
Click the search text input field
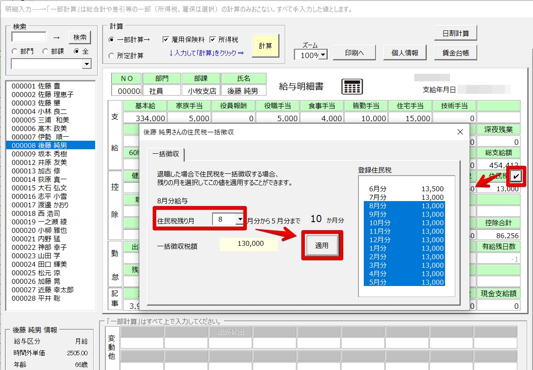(x=29, y=37)
